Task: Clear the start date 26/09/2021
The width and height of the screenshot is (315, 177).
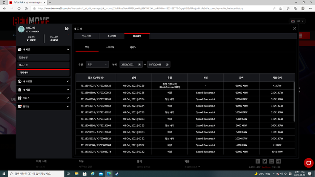Action: [140, 64]
